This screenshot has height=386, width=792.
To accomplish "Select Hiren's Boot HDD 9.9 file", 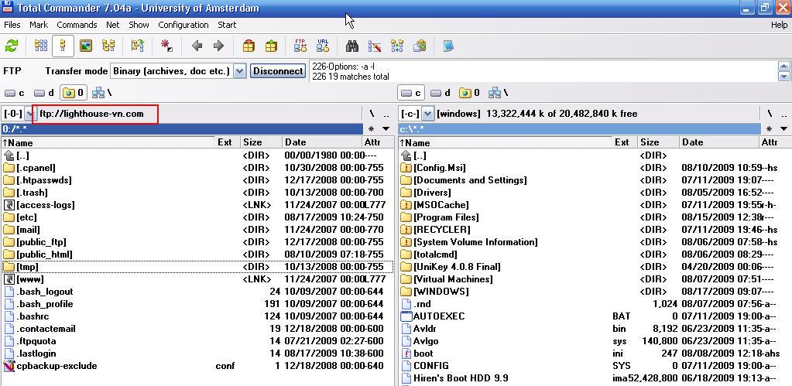I will pos(594,378).
